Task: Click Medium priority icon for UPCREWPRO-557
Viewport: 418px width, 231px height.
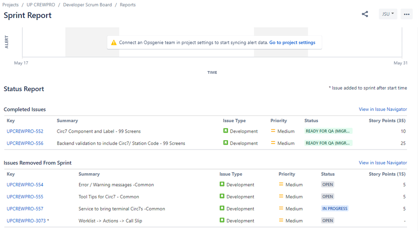Action: click(282, 208)
